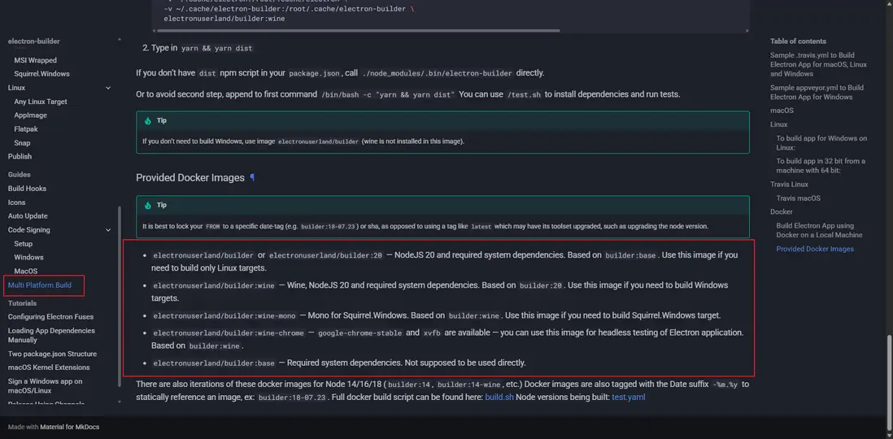Viewport: 893px width, 439px height.
Task: Jump to Travis macOS in table of contents
Action: click(798, 198)
